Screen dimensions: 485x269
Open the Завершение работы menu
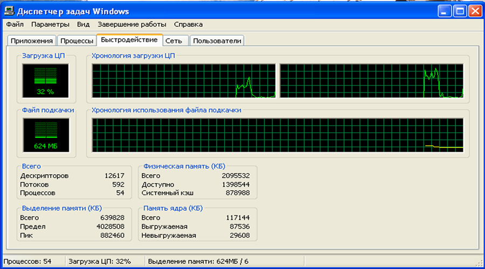131,24
